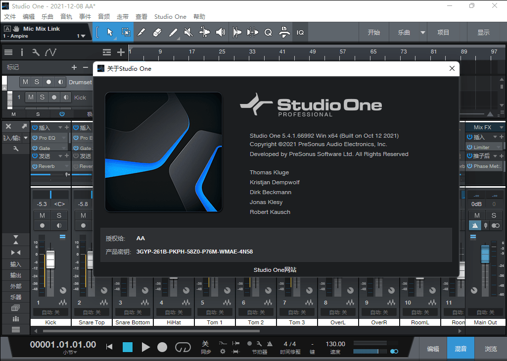The height and width of the screenshot is (361, 507).
Task: Open the 文件 menu
Action: 10,16
